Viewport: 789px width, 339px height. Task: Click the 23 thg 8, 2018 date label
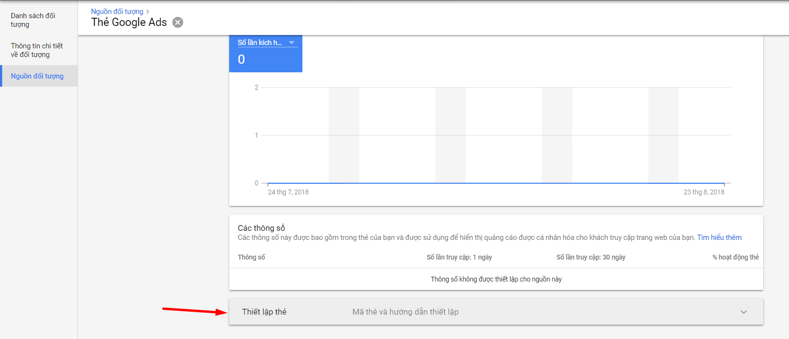tap(703, 192)
